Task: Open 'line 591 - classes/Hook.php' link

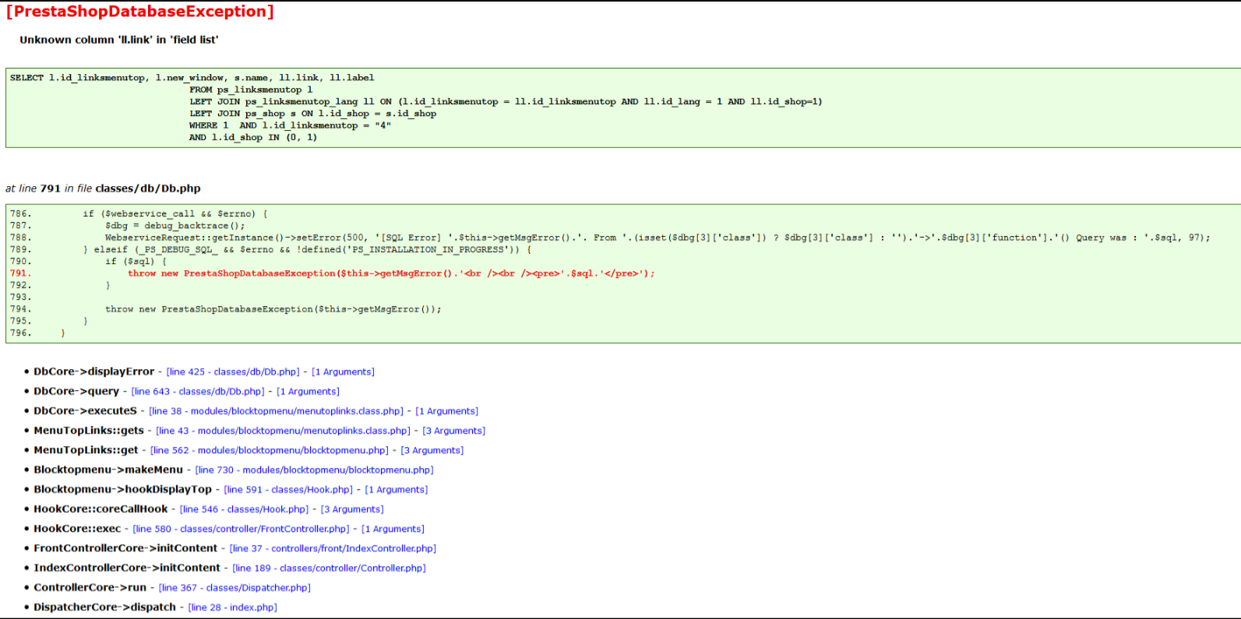Action: pos(288,490)
